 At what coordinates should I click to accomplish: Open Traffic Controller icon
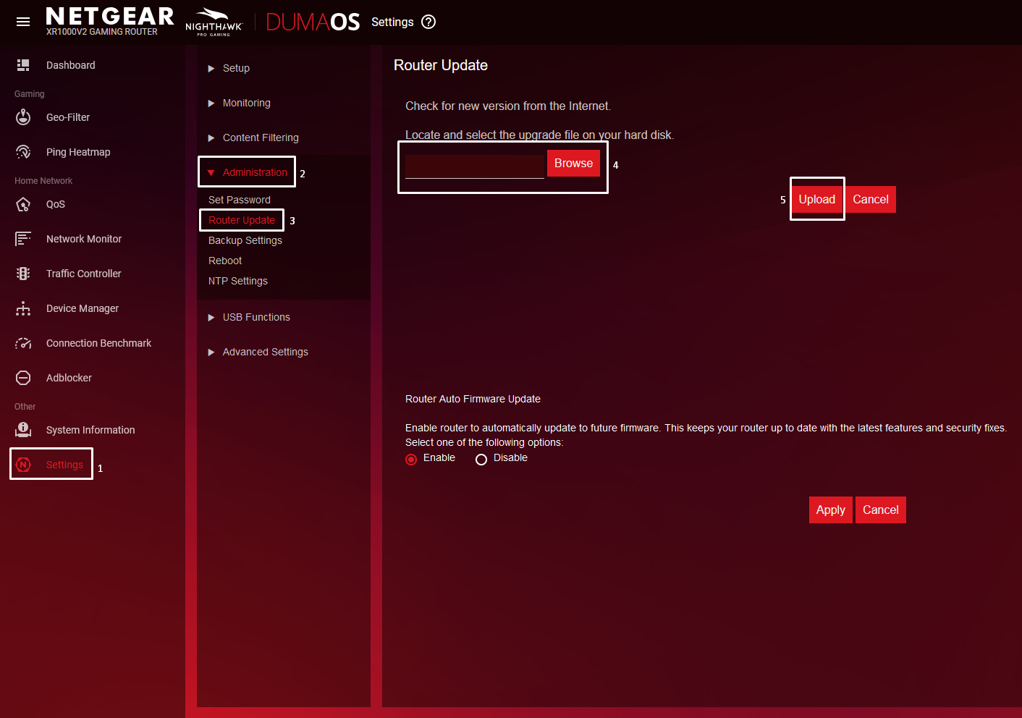[23, 274]
